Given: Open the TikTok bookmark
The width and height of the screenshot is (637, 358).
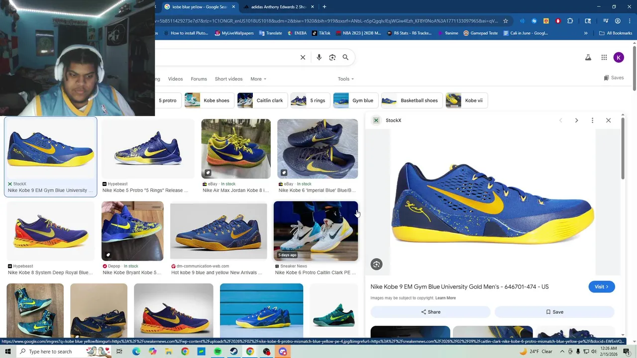Looking at the screenshot, I should pyautogui.click(x=321, y=33).
